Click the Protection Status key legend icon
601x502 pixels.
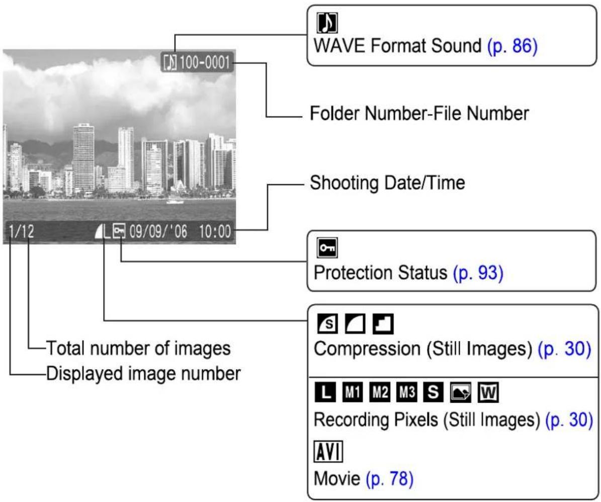(327, 248)
